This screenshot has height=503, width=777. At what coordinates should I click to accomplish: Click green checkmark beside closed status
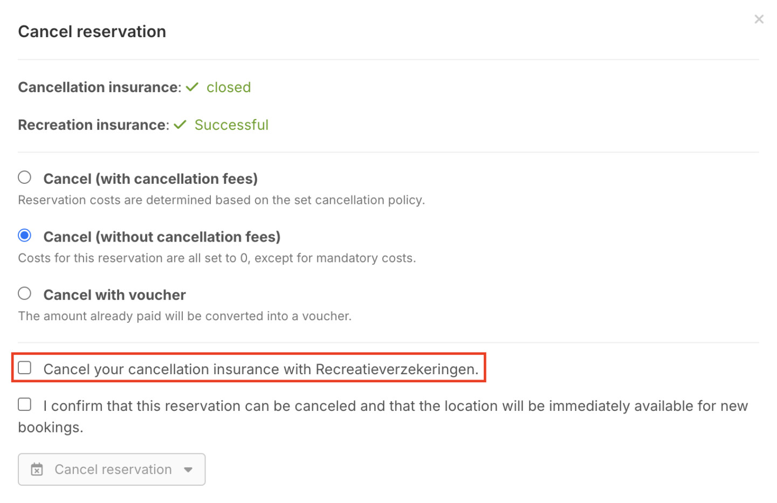coord(192,87)
